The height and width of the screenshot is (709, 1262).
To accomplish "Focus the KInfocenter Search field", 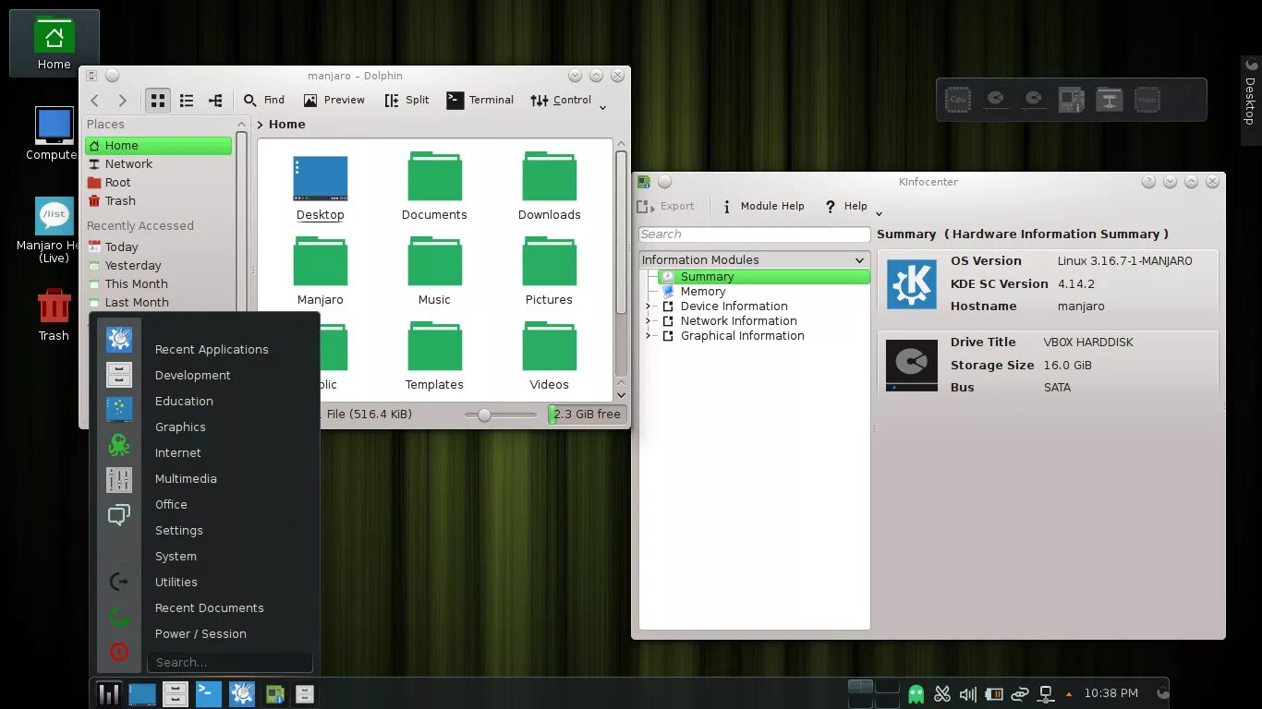I will tap(755, 234).
